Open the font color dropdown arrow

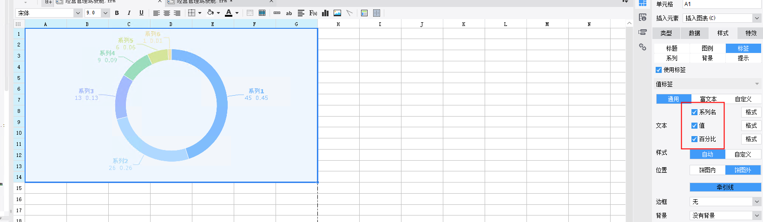pos(237,13)
